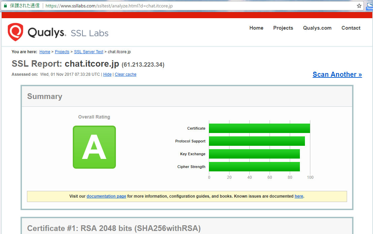Click the Protocol Support score bar

tap(257, 141)
